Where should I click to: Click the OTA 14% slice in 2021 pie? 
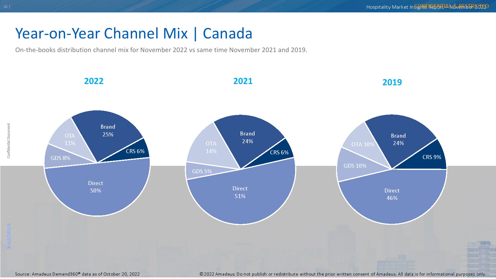tap(211, 147)
